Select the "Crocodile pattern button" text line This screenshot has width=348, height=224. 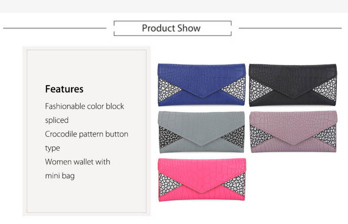coord(87,134)
